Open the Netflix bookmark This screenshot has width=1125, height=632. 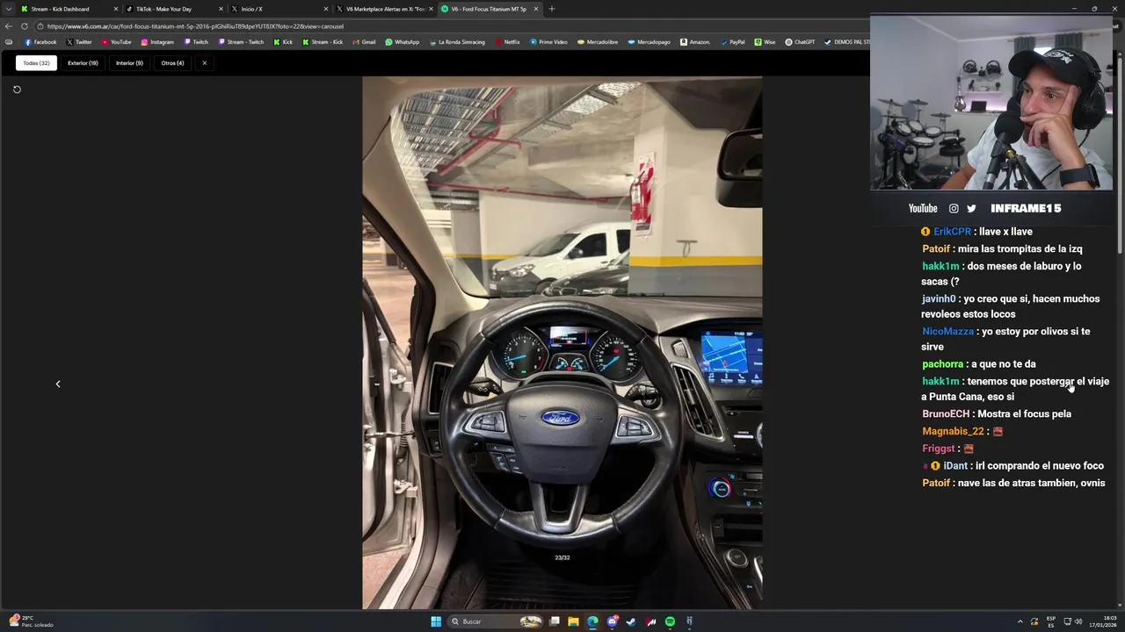coord(507,42)
